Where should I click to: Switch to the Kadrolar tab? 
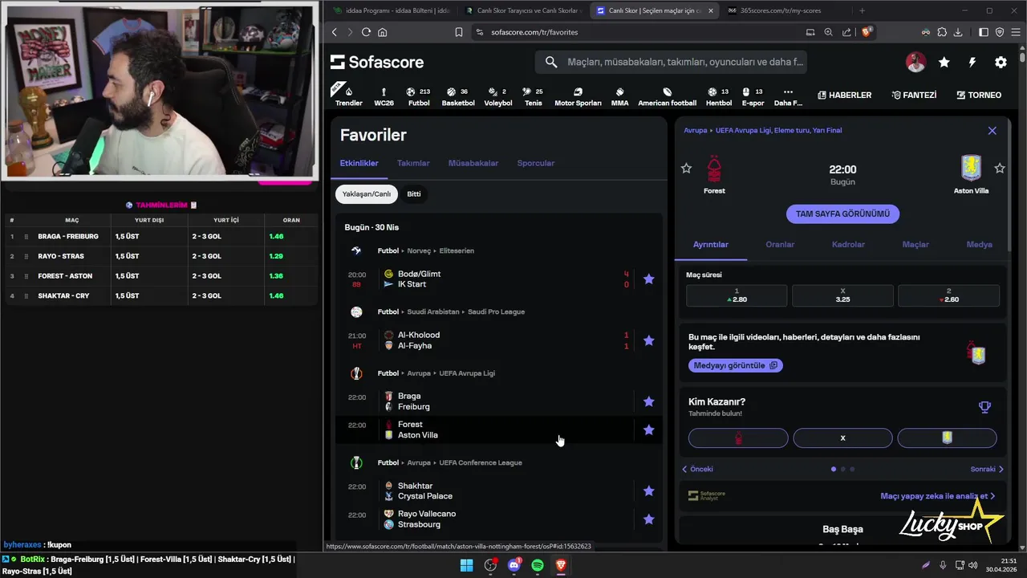click(848, 245)
